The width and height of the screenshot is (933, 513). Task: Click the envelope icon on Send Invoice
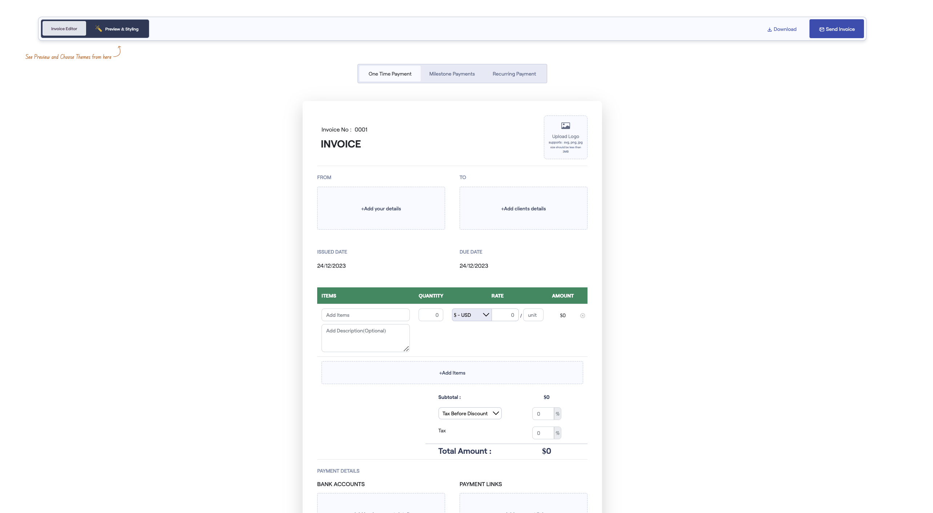pyautogui.click(x=821, y=29)
